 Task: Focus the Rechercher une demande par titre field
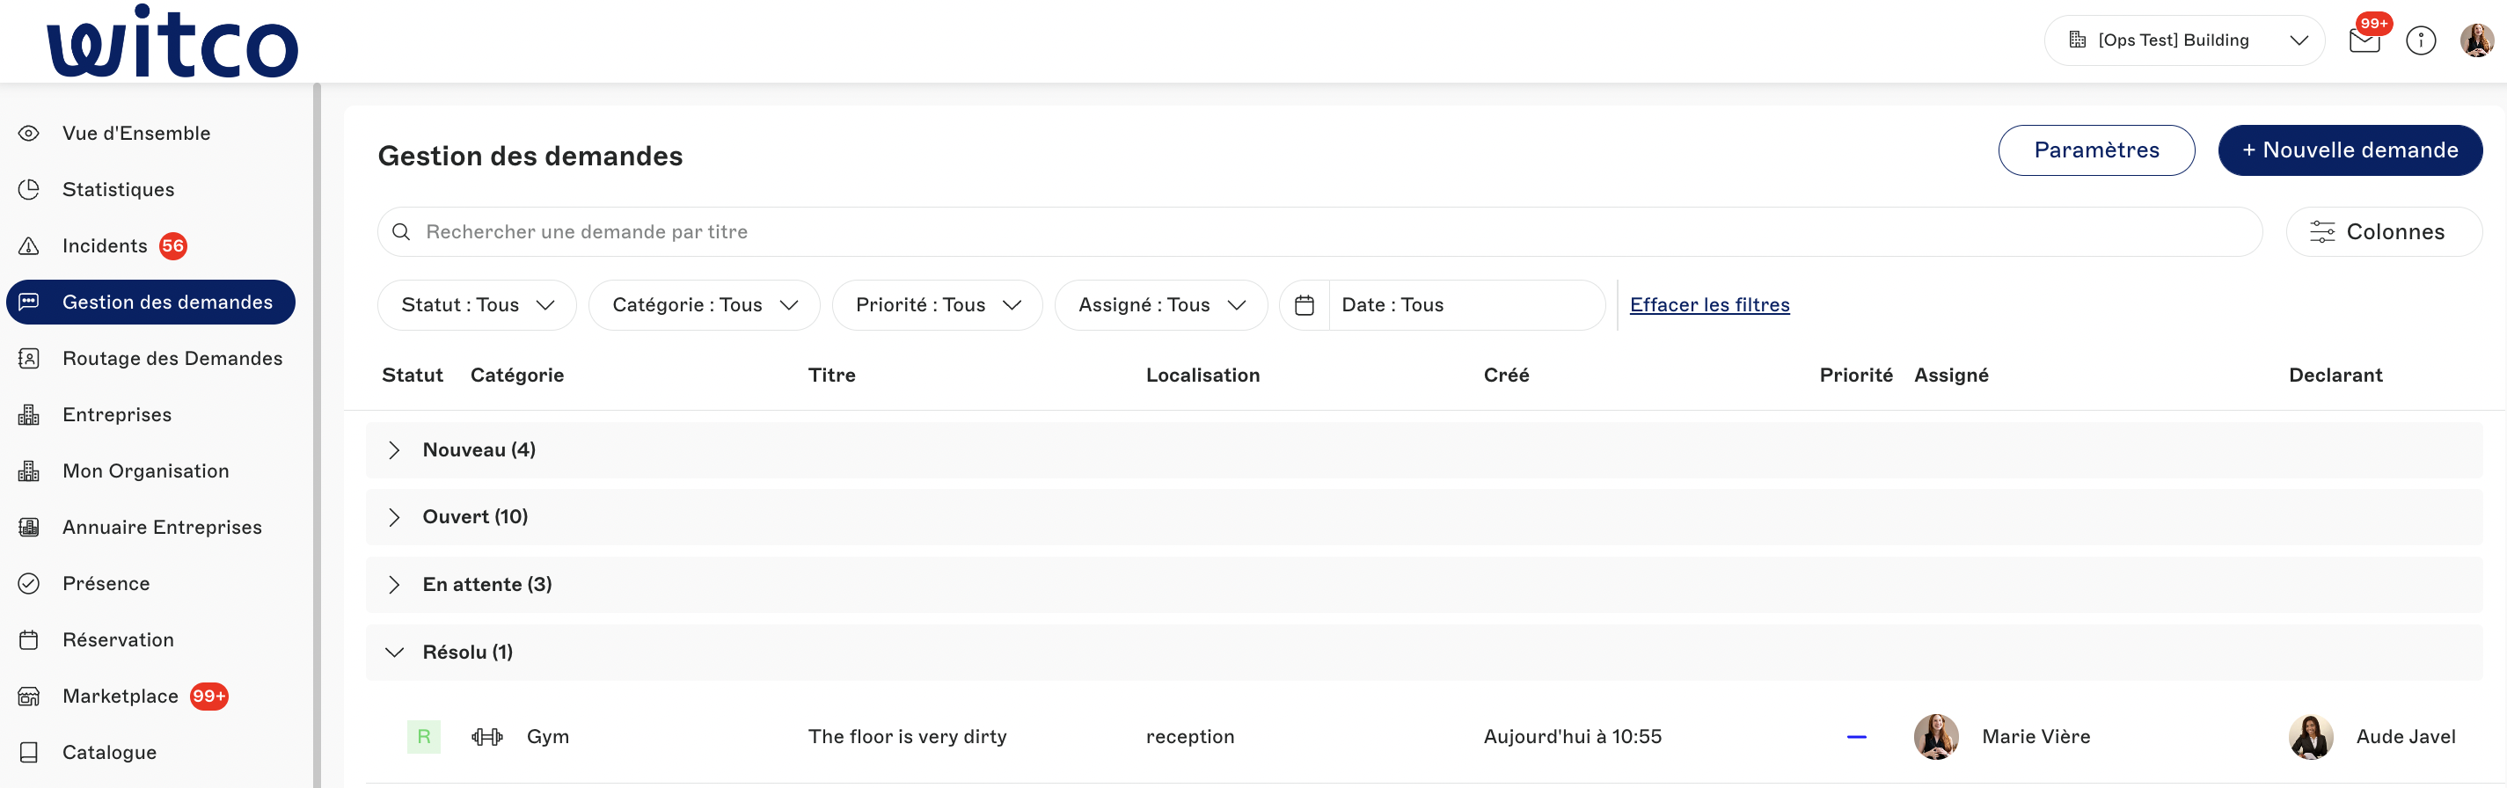click(1319, 231)
